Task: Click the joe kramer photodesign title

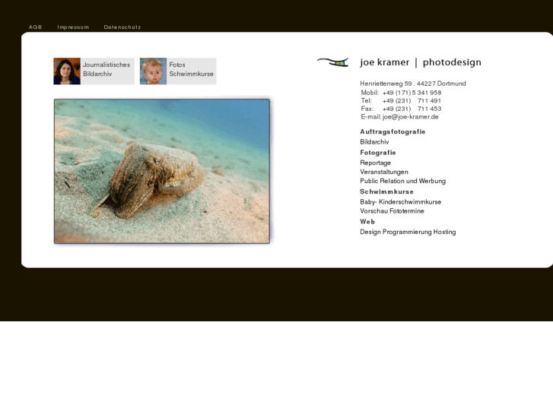Action: pyautogui.click(x=420, y=62)
